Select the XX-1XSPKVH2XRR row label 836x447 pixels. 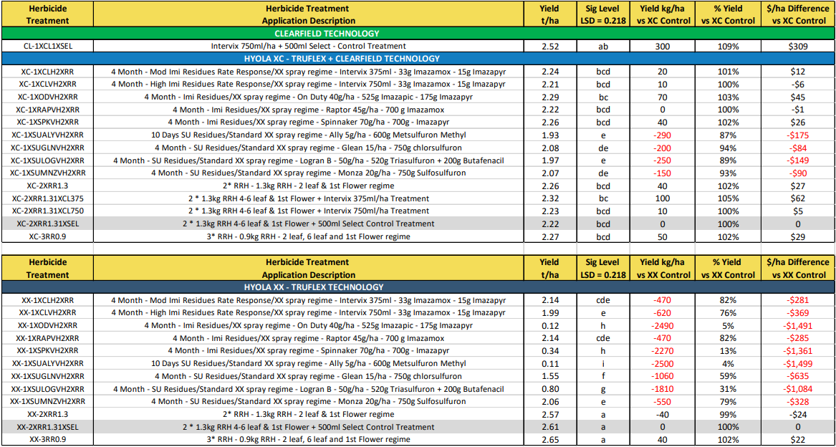[x=47, y=350]
